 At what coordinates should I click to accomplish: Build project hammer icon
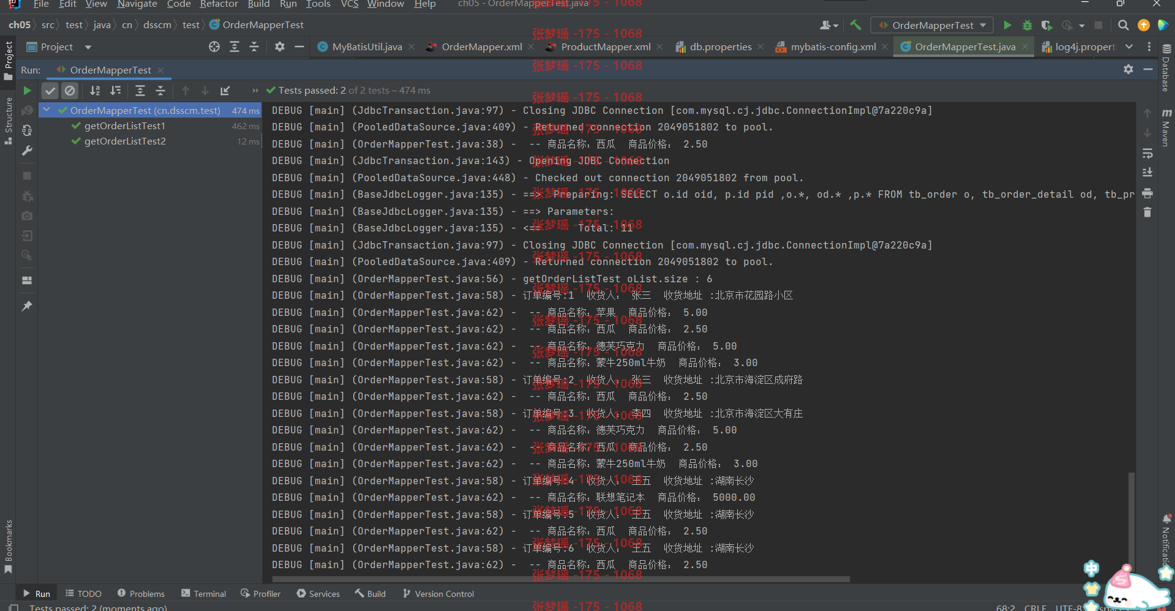[855, 25]
